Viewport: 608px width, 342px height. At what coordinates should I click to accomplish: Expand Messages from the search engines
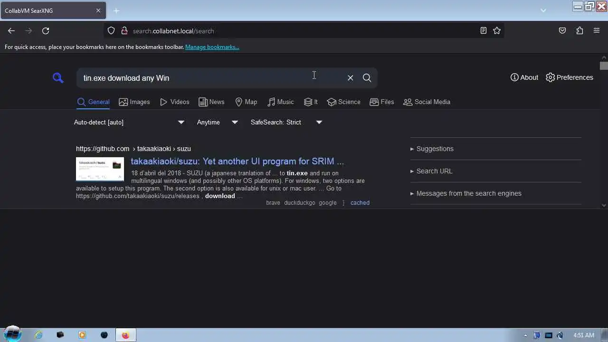coord(466,193)
